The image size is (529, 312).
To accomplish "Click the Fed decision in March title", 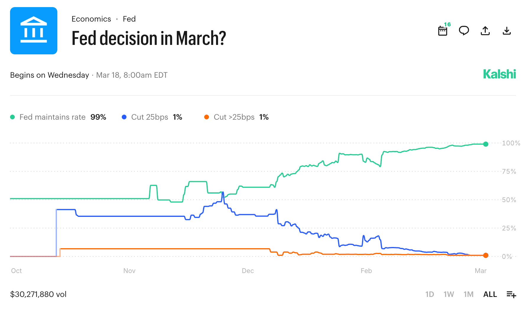I will [x=149, y=38].
